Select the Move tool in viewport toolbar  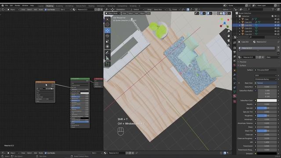(x=107, y=30)
